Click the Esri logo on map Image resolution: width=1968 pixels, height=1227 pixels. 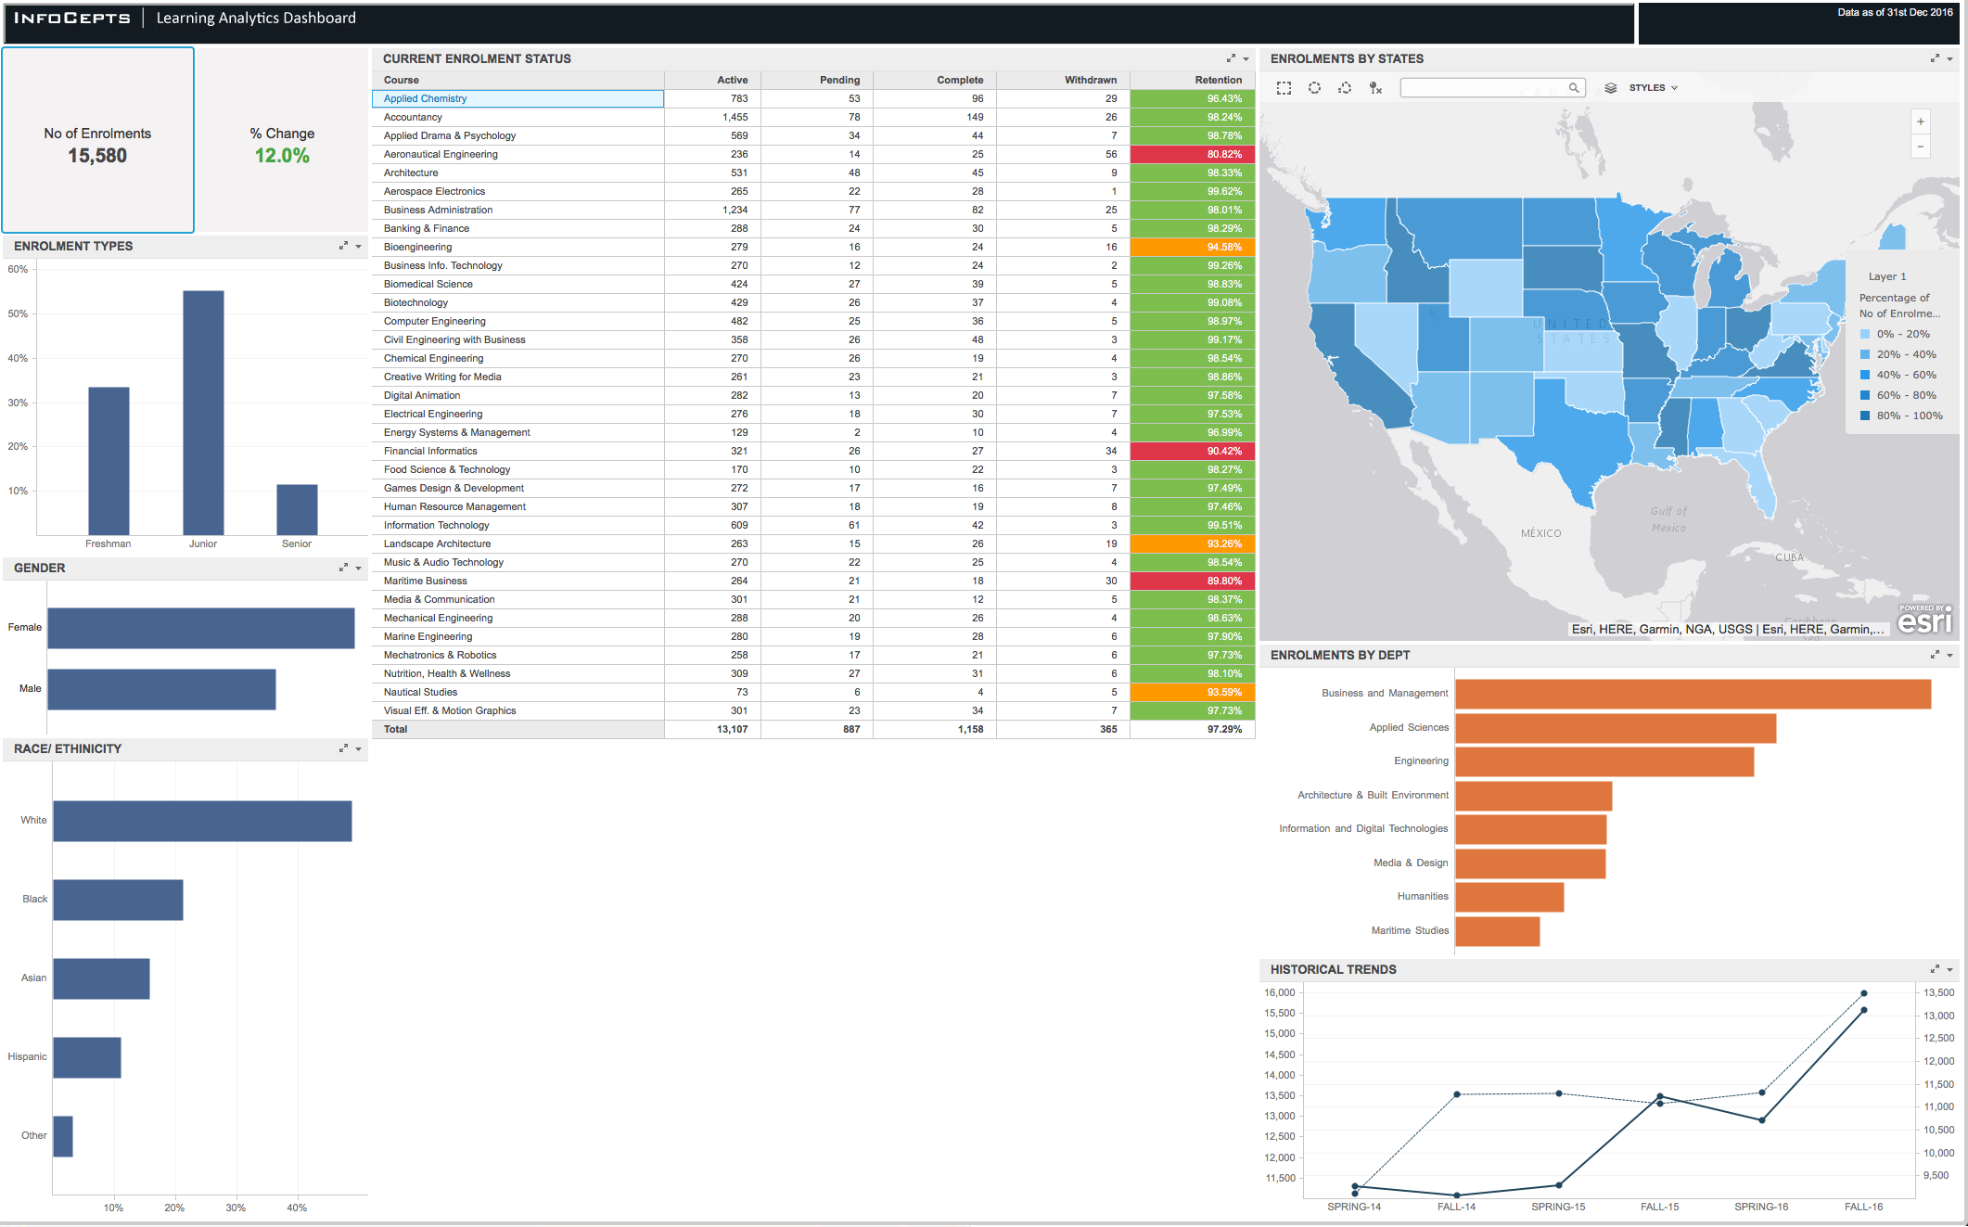1925,620
